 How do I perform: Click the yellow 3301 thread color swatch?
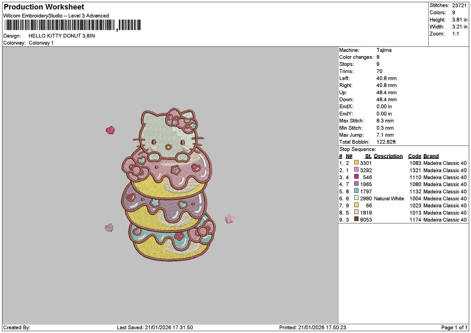coord(356,163)
